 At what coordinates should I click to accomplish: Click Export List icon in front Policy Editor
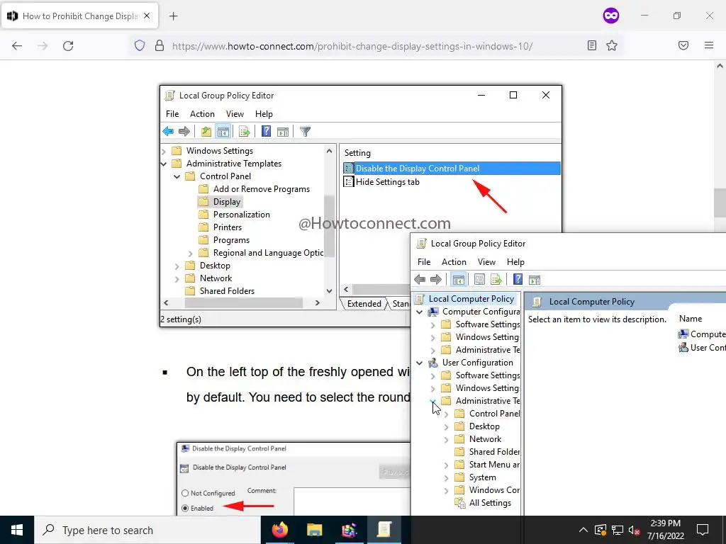[x=496, y=279]
